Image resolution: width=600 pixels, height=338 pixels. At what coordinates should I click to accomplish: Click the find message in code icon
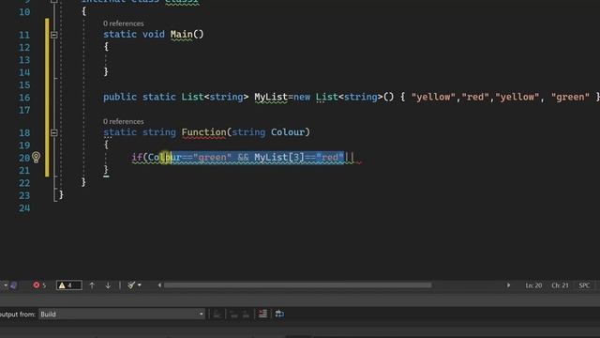[x=217, y=315]
